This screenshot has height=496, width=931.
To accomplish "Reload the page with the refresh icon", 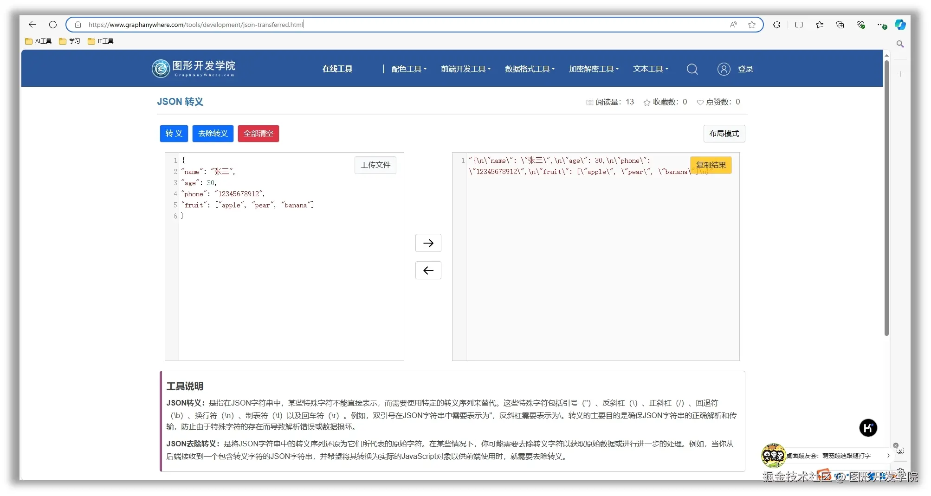I will click(53, 25).
